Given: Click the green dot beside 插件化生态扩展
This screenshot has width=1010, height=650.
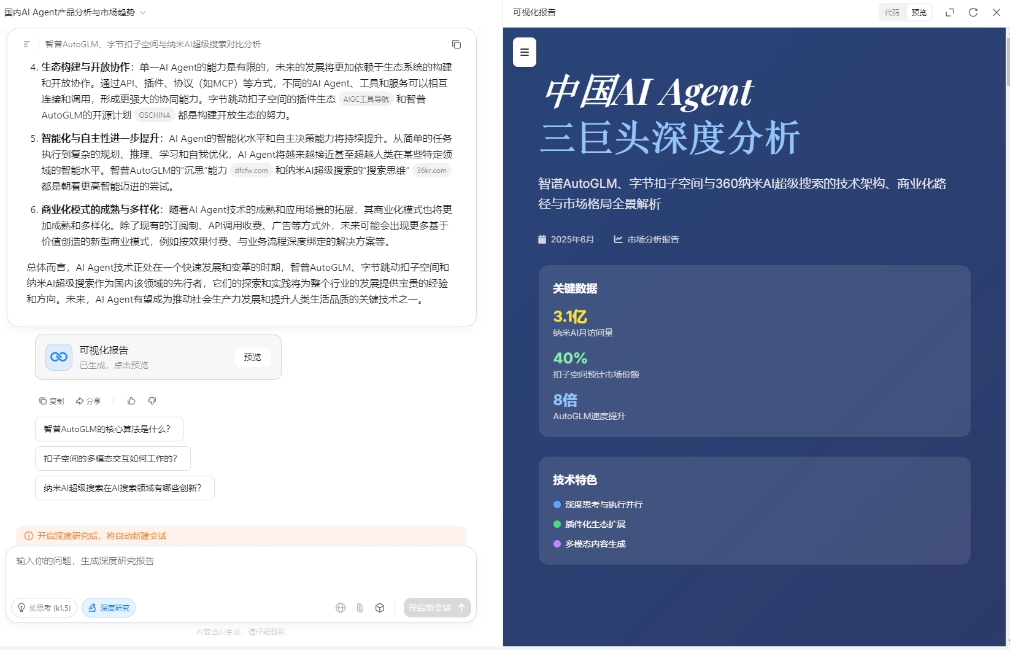Looking at the screenshot, I should point(557,524).
